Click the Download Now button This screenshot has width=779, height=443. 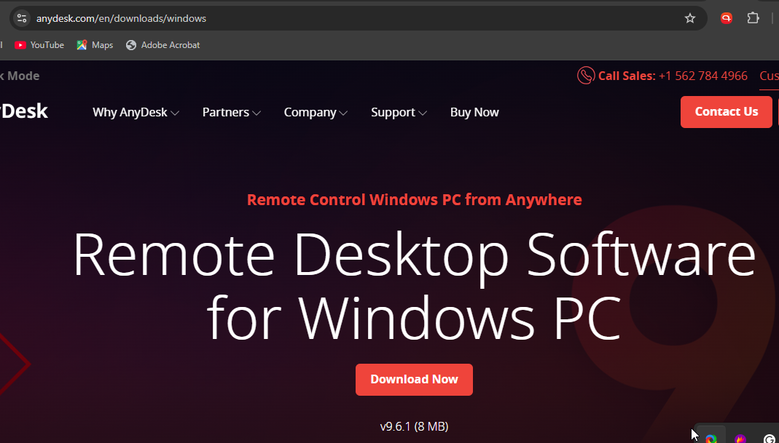coord(414,380)
